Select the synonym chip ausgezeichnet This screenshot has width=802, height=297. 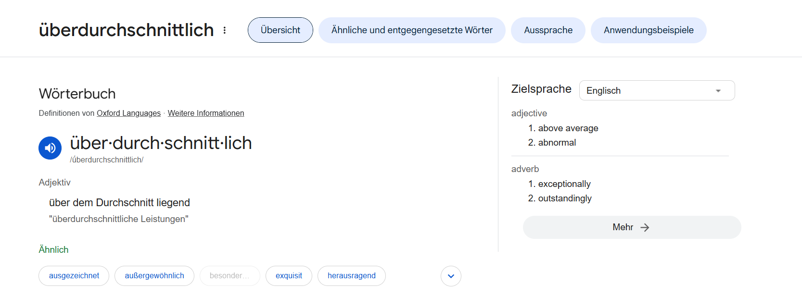click(x=74, y=276)
